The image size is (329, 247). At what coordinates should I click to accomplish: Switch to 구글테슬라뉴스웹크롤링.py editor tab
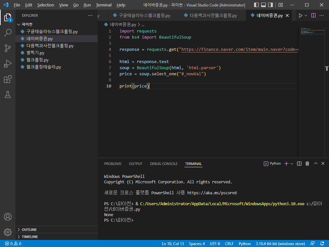tap(144, 15)
